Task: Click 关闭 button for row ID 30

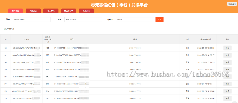Action: pos(227,62)
